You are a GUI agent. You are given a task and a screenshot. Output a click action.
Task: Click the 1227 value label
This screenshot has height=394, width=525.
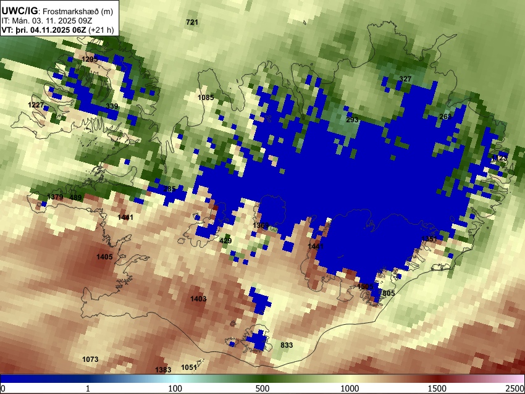pos(36,105)
